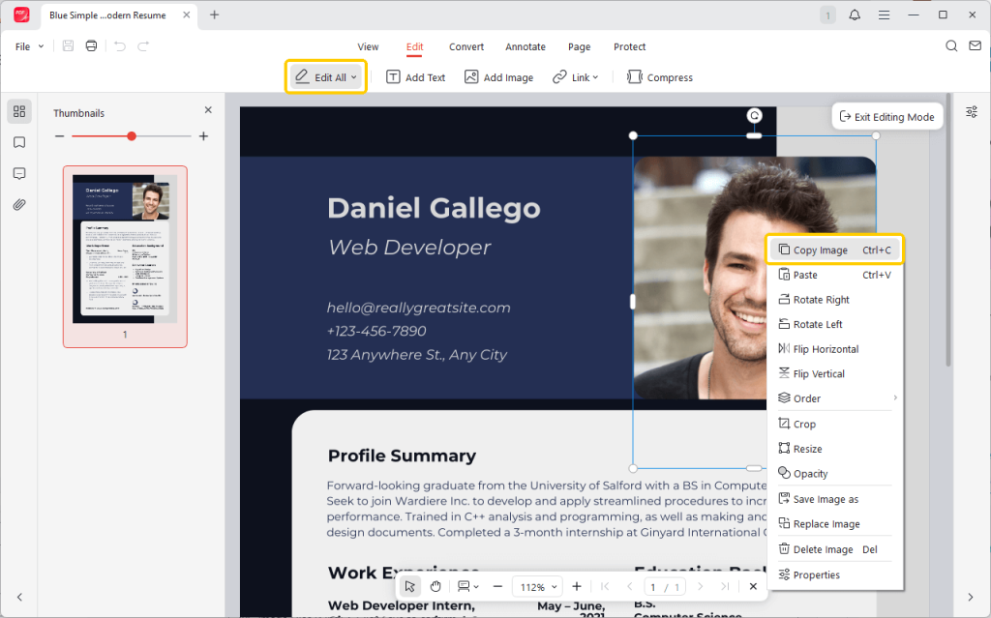The width and height of the screenshot is (991, 618).
Task: Click Exit Editing Mode button
Action: coord(887,117)
